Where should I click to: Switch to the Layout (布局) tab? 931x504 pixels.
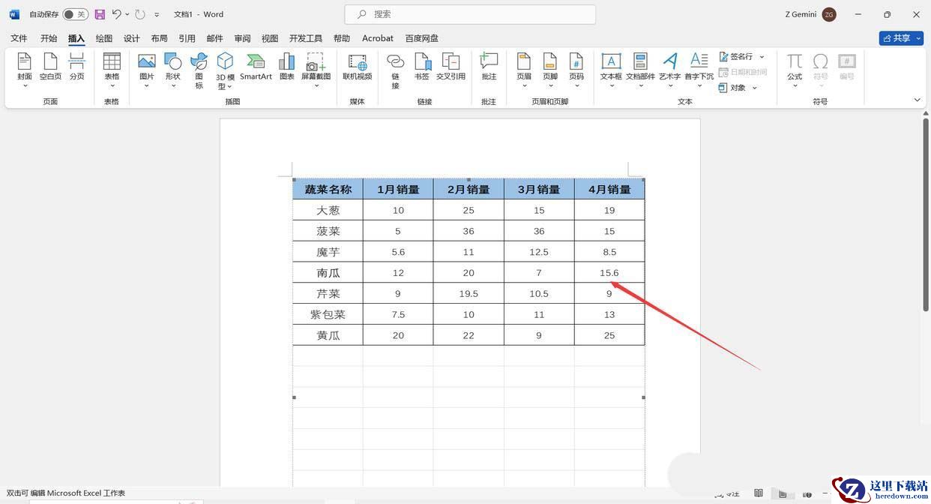coord(159,38)
